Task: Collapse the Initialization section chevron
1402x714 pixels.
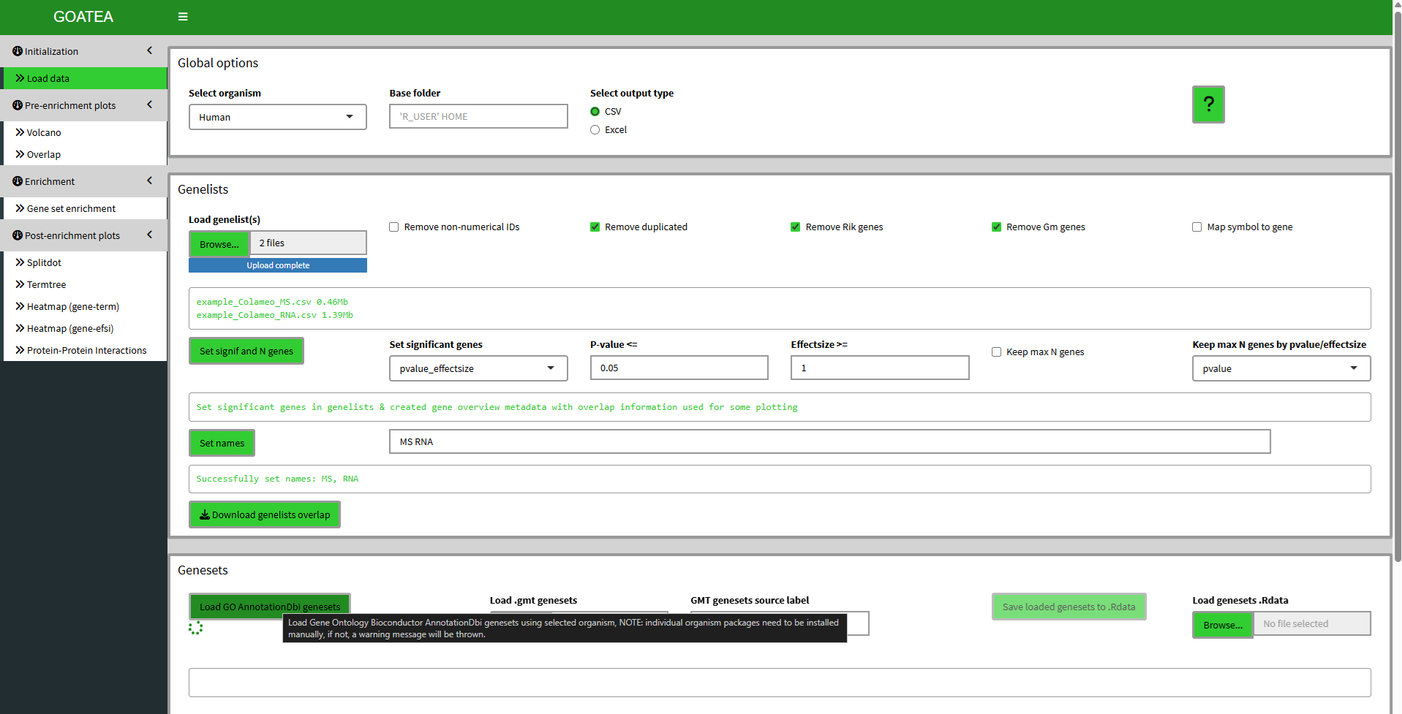Action: point(149,50)
